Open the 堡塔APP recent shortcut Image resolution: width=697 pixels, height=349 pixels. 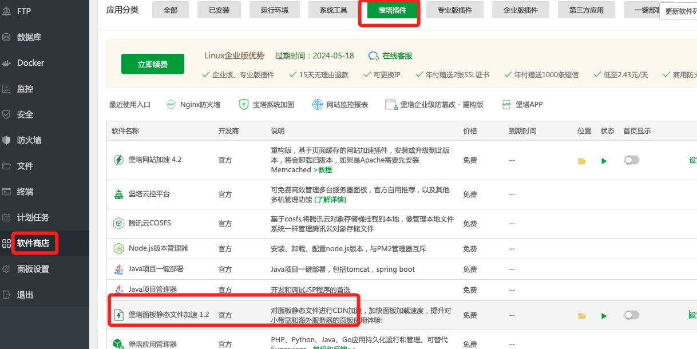click(522, 105)
